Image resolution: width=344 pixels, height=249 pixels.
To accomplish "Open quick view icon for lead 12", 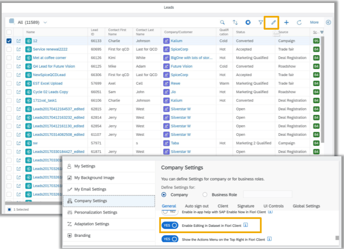I will tap(18, 41).
